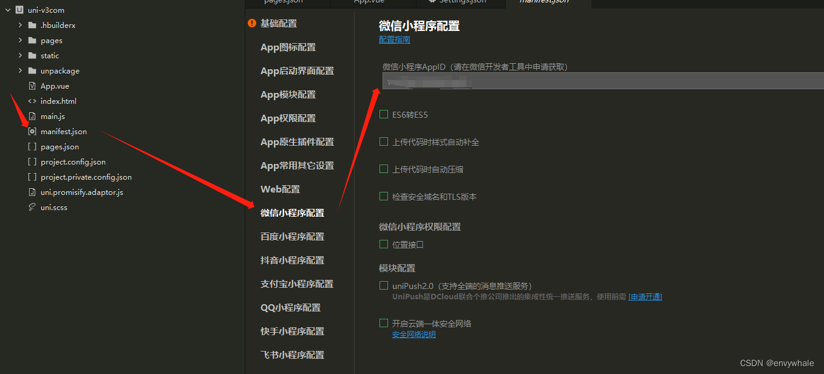Check 开启云端一体安全网络 option
The height and width of the screenshot is (374, 824).
384,323
